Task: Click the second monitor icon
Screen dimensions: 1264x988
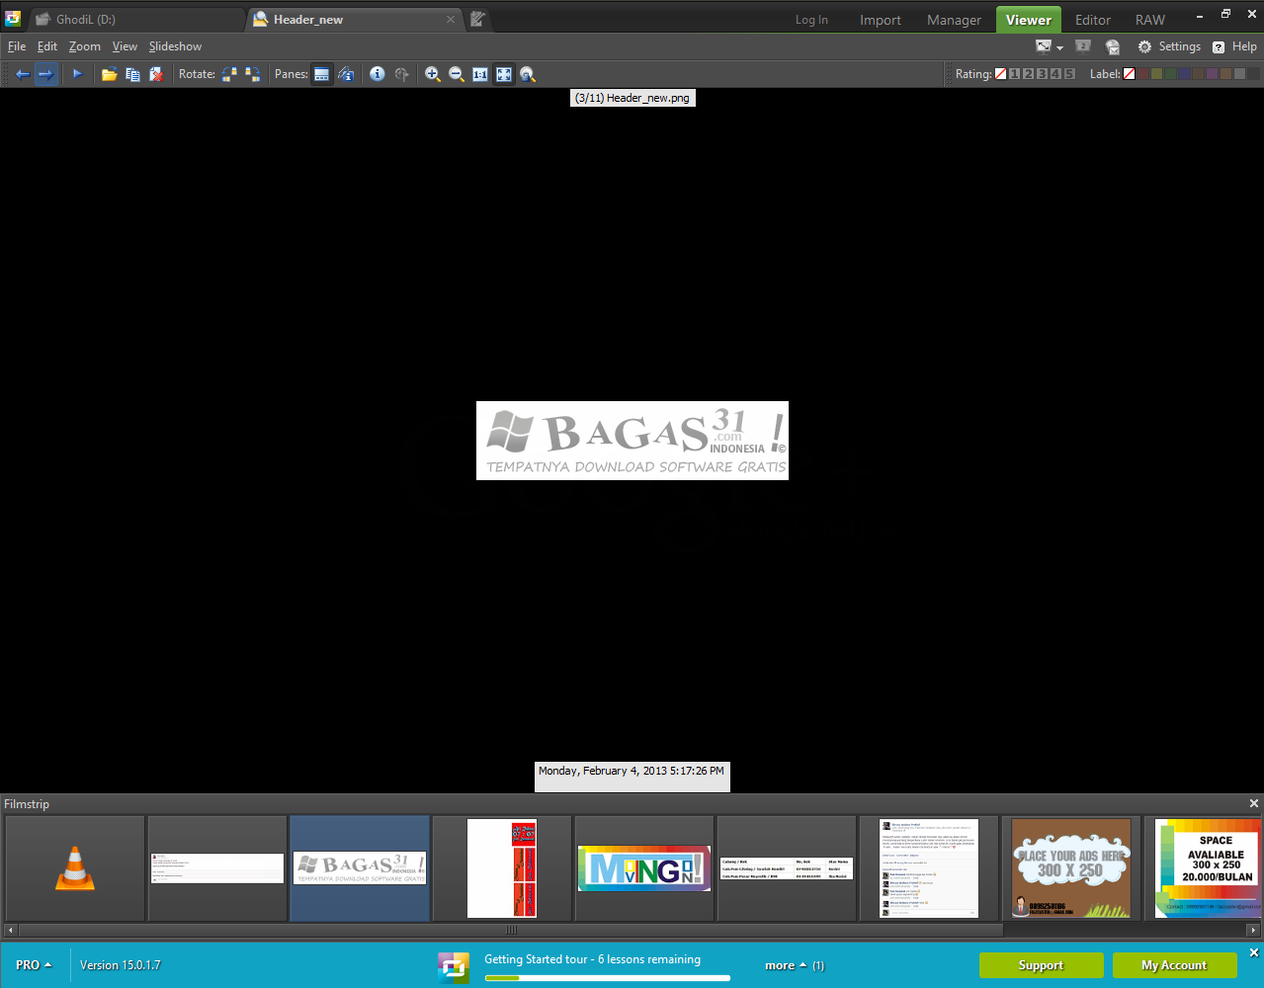Action: tap(1083, 46)
